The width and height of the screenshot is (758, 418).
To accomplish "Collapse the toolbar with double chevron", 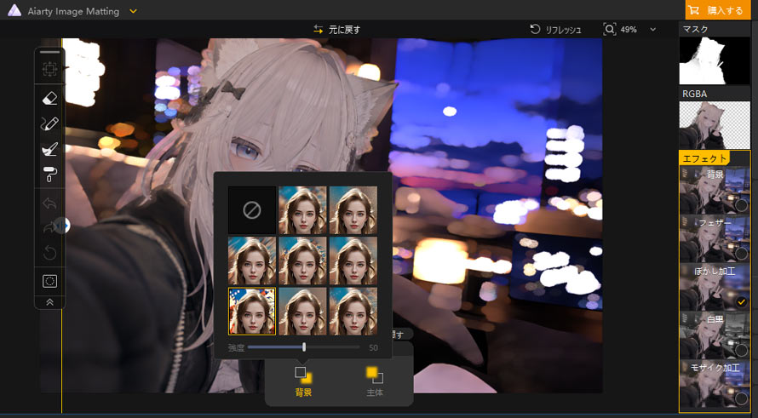I will pyautogui.click(x=49, y=302).
